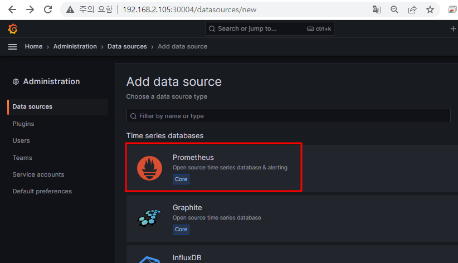Select the Graphite data source title
Image resolution: width=458 pixels, height=263 pixels.
point(187,207)
